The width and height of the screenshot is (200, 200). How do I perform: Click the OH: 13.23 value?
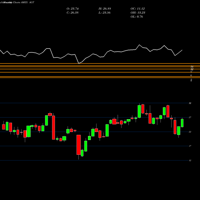coord(138,13)
